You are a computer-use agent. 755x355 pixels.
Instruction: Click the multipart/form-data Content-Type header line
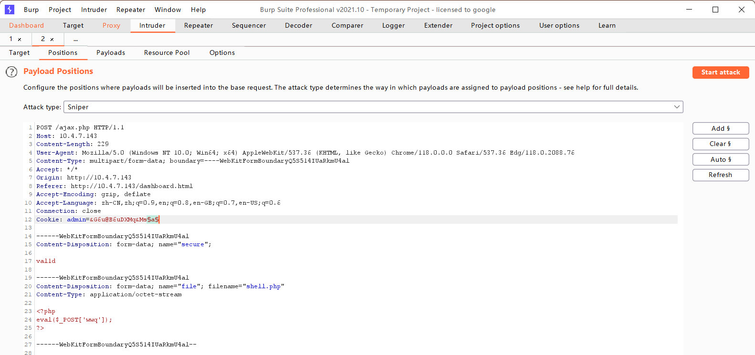pyautogui.click(x=193, y=161)
